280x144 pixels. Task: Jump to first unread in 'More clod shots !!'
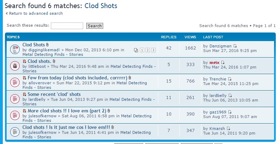click(25, 111)
